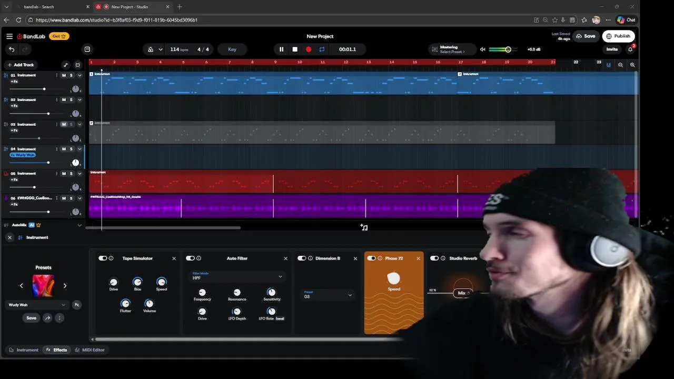Image resolution: width=674 pixels, height=379 pixels.
Task: Toggle the snap magnet icon in the timeline
Action: point(609,65)
